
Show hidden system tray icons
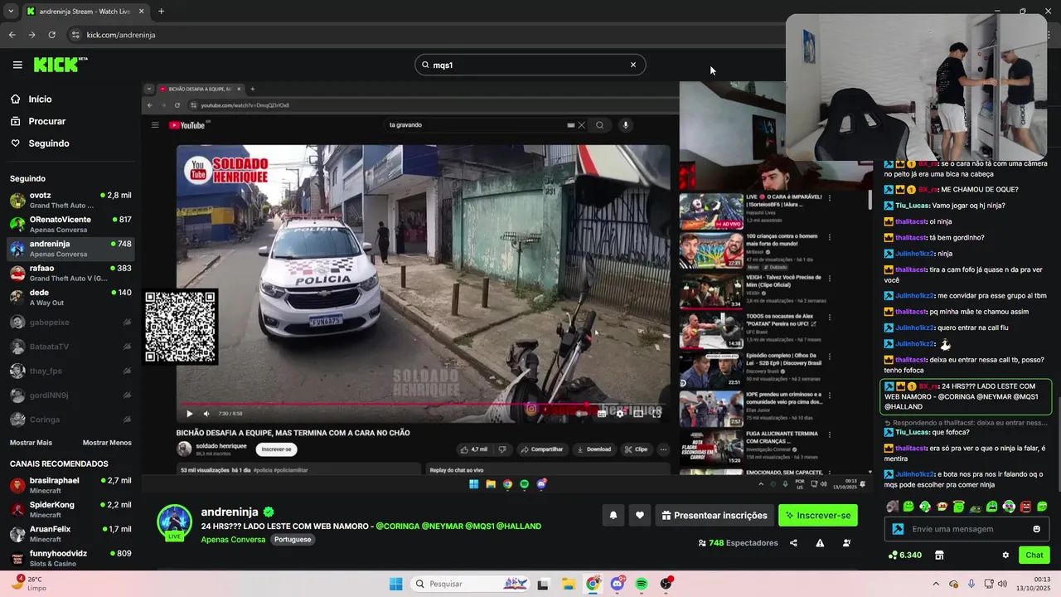point(936,584)
